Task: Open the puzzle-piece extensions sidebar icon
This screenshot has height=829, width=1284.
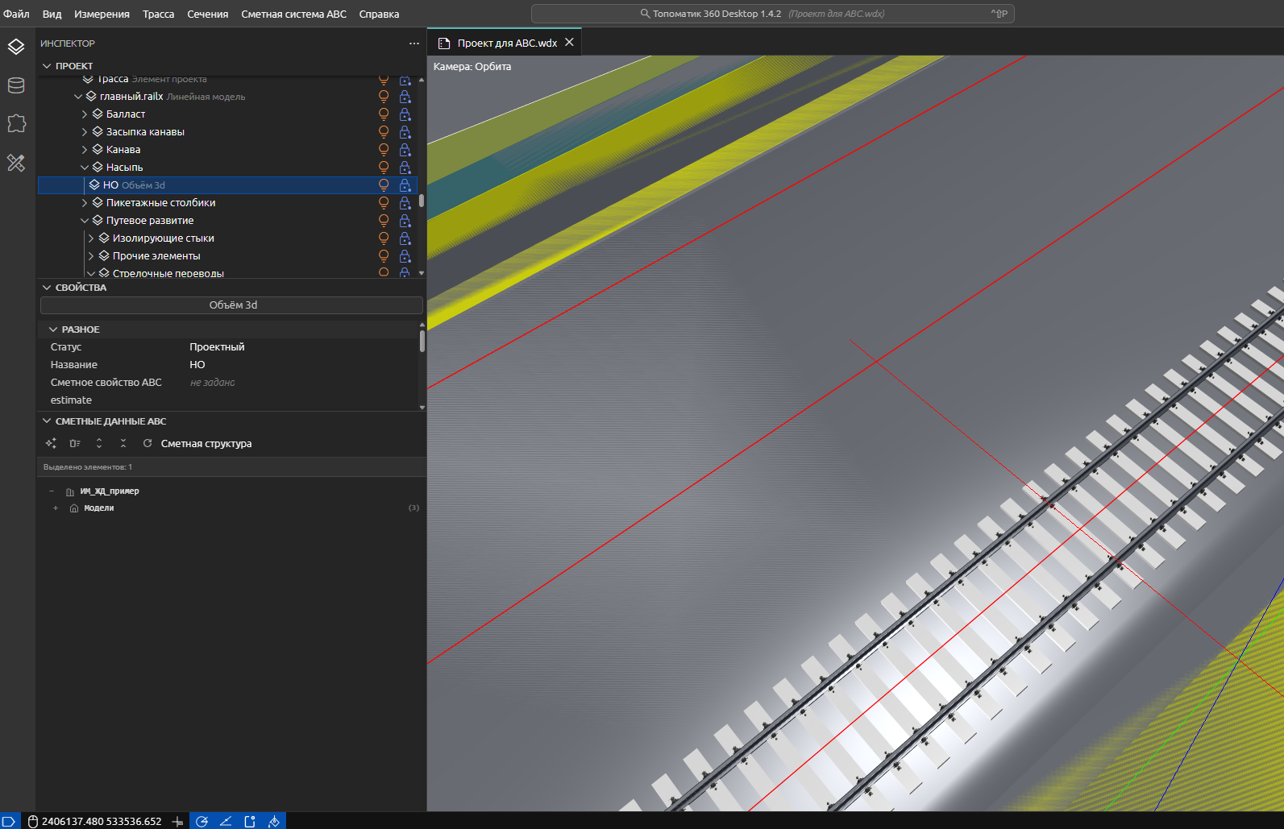Action: (x=16, y=123)
